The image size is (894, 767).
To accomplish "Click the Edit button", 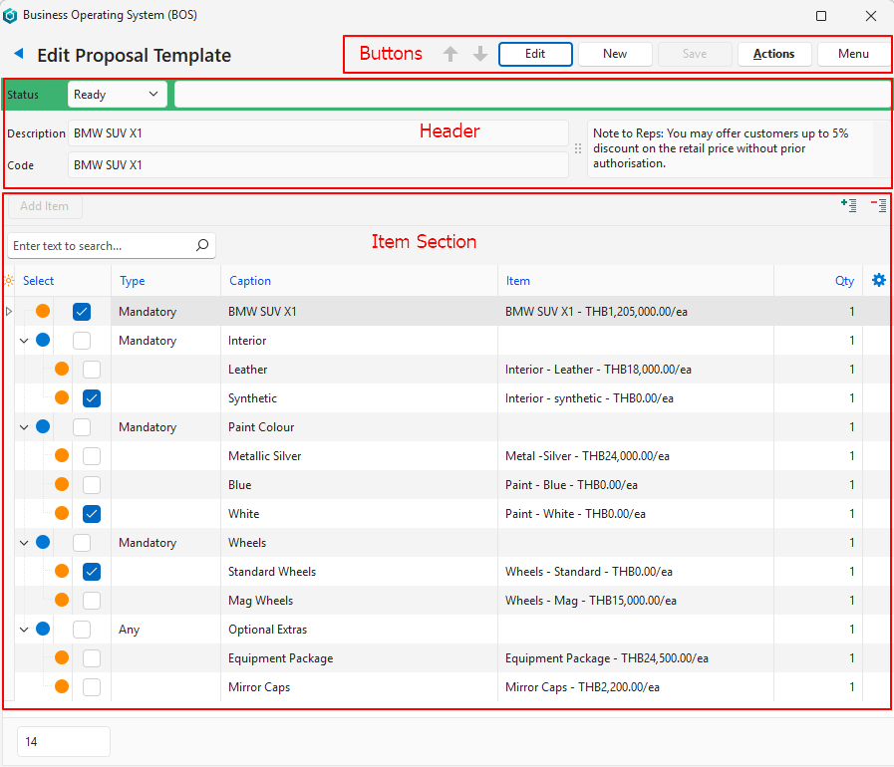I will pos(535,54).
